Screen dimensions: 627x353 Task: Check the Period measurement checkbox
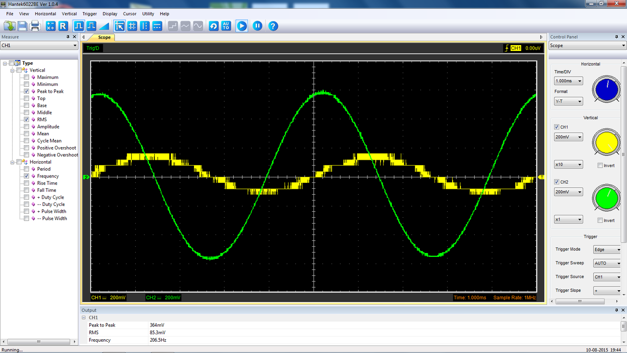(26, 169)
